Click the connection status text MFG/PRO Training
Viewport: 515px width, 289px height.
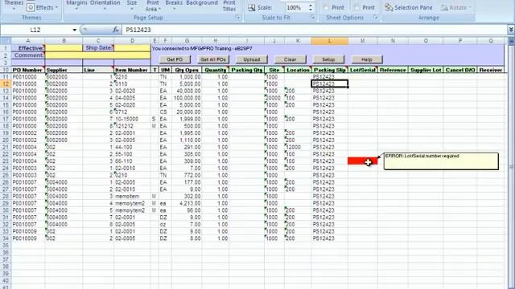tap(202, 48)
